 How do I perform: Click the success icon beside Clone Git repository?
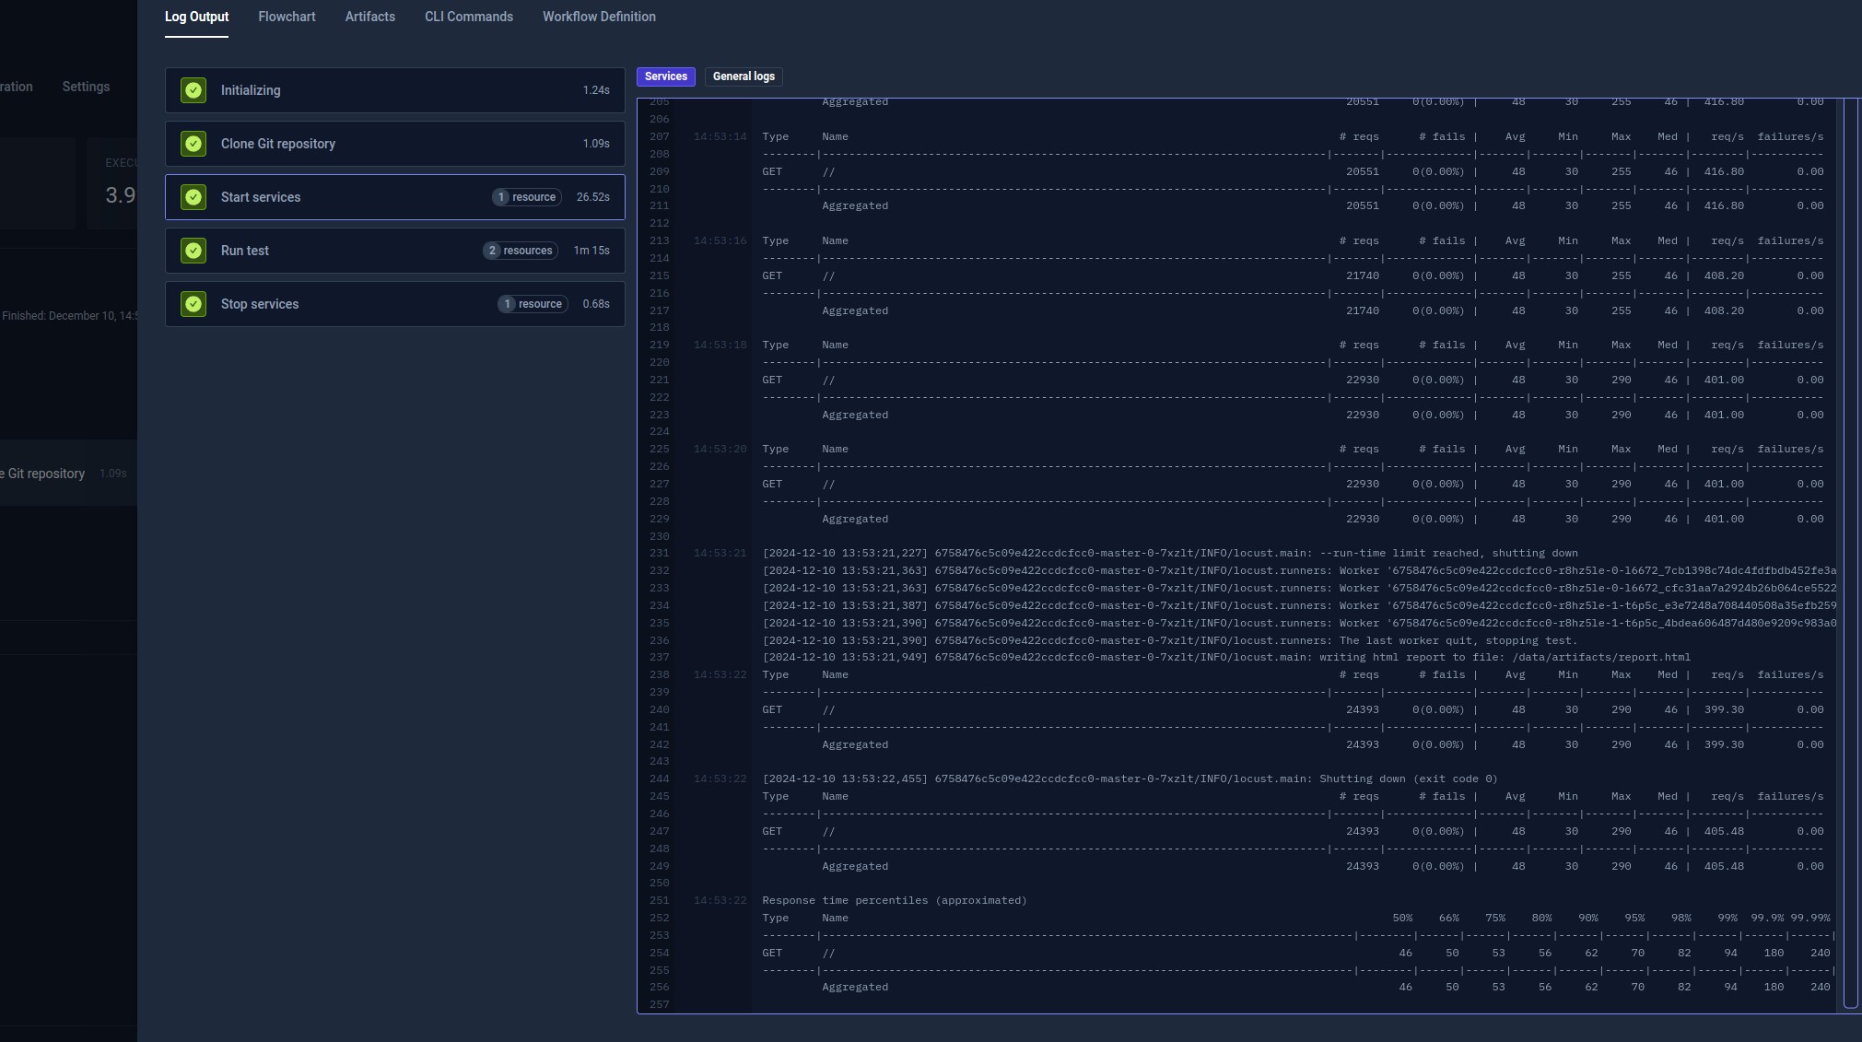[x=193, y=144]
